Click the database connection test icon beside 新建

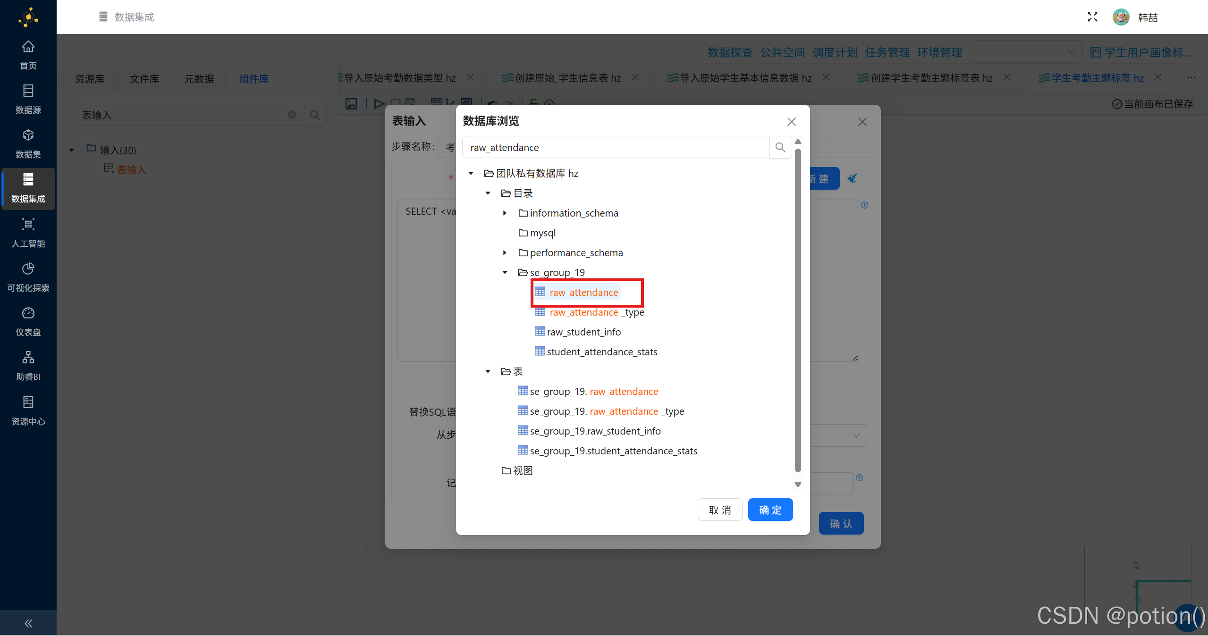click(852, 178)
